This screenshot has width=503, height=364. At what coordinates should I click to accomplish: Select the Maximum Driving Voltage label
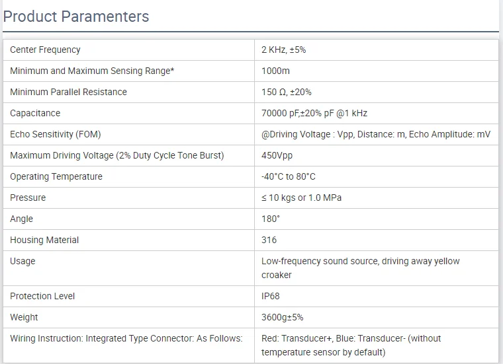click(x=117, y=155)
